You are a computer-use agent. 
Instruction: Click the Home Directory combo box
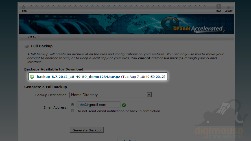tap(111, 95)
